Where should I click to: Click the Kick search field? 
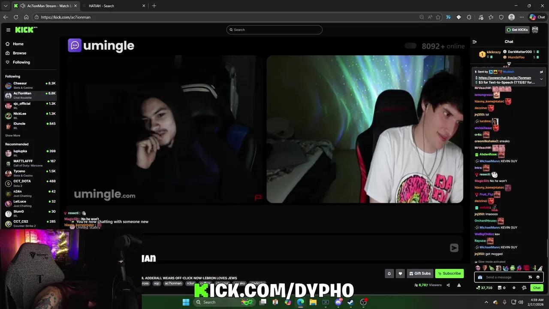pos(274,30)
